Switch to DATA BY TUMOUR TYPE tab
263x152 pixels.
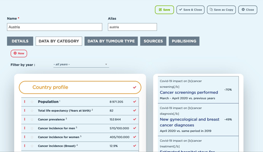[111, 41]
